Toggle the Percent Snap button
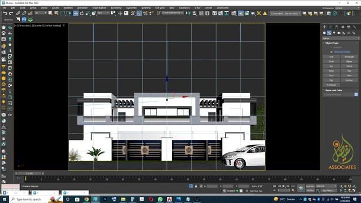The height and width of the screenshot is (203, 361). (x=146, y=14)
